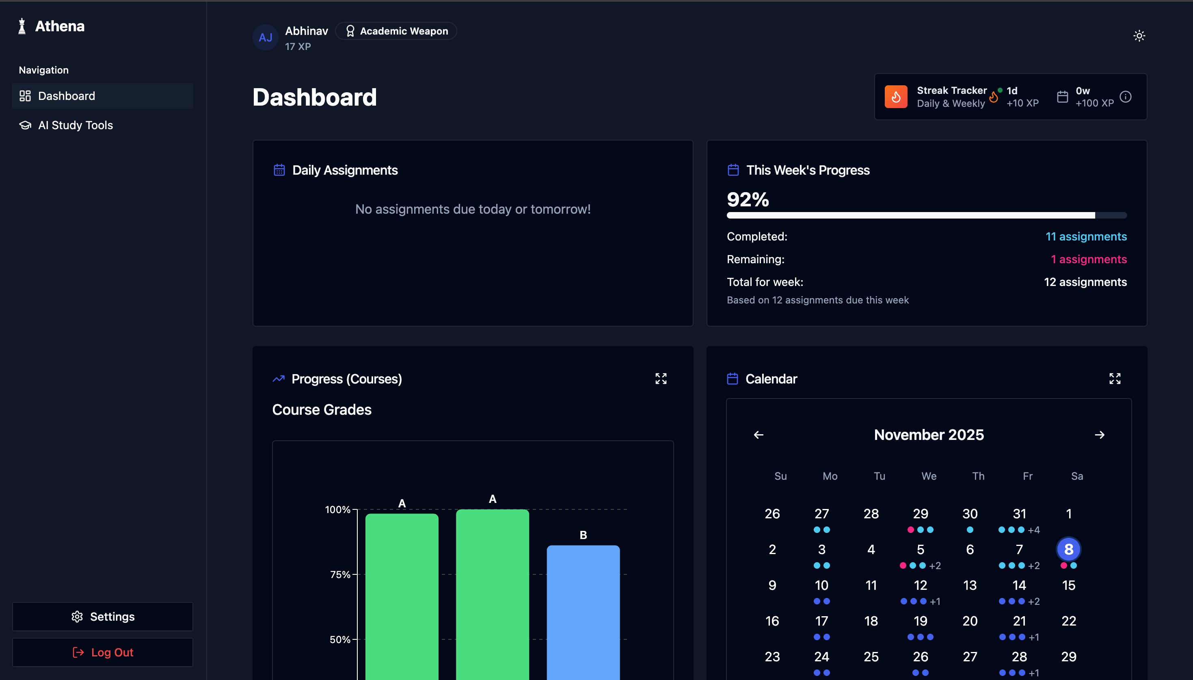Click the weekly progress bar at 92%
Image resolution: width=1193 pixels, height=680 pixels.
coord(926,215)
